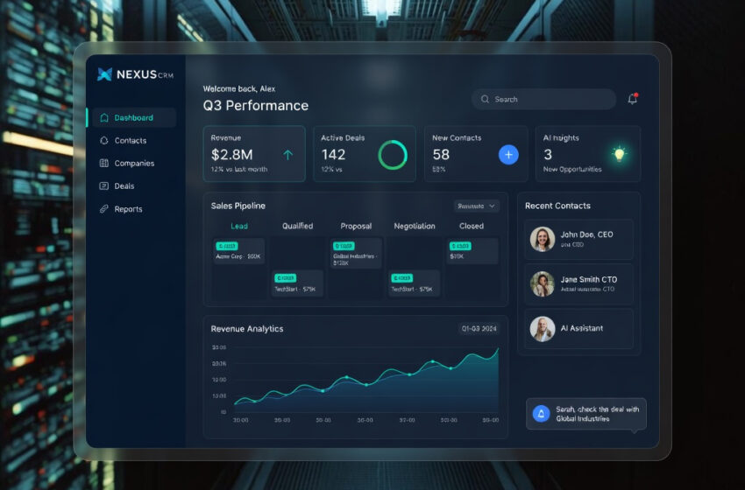Go to Contacts in the sidebar
This screenshot has height=490, width=745.
point(131,140)
